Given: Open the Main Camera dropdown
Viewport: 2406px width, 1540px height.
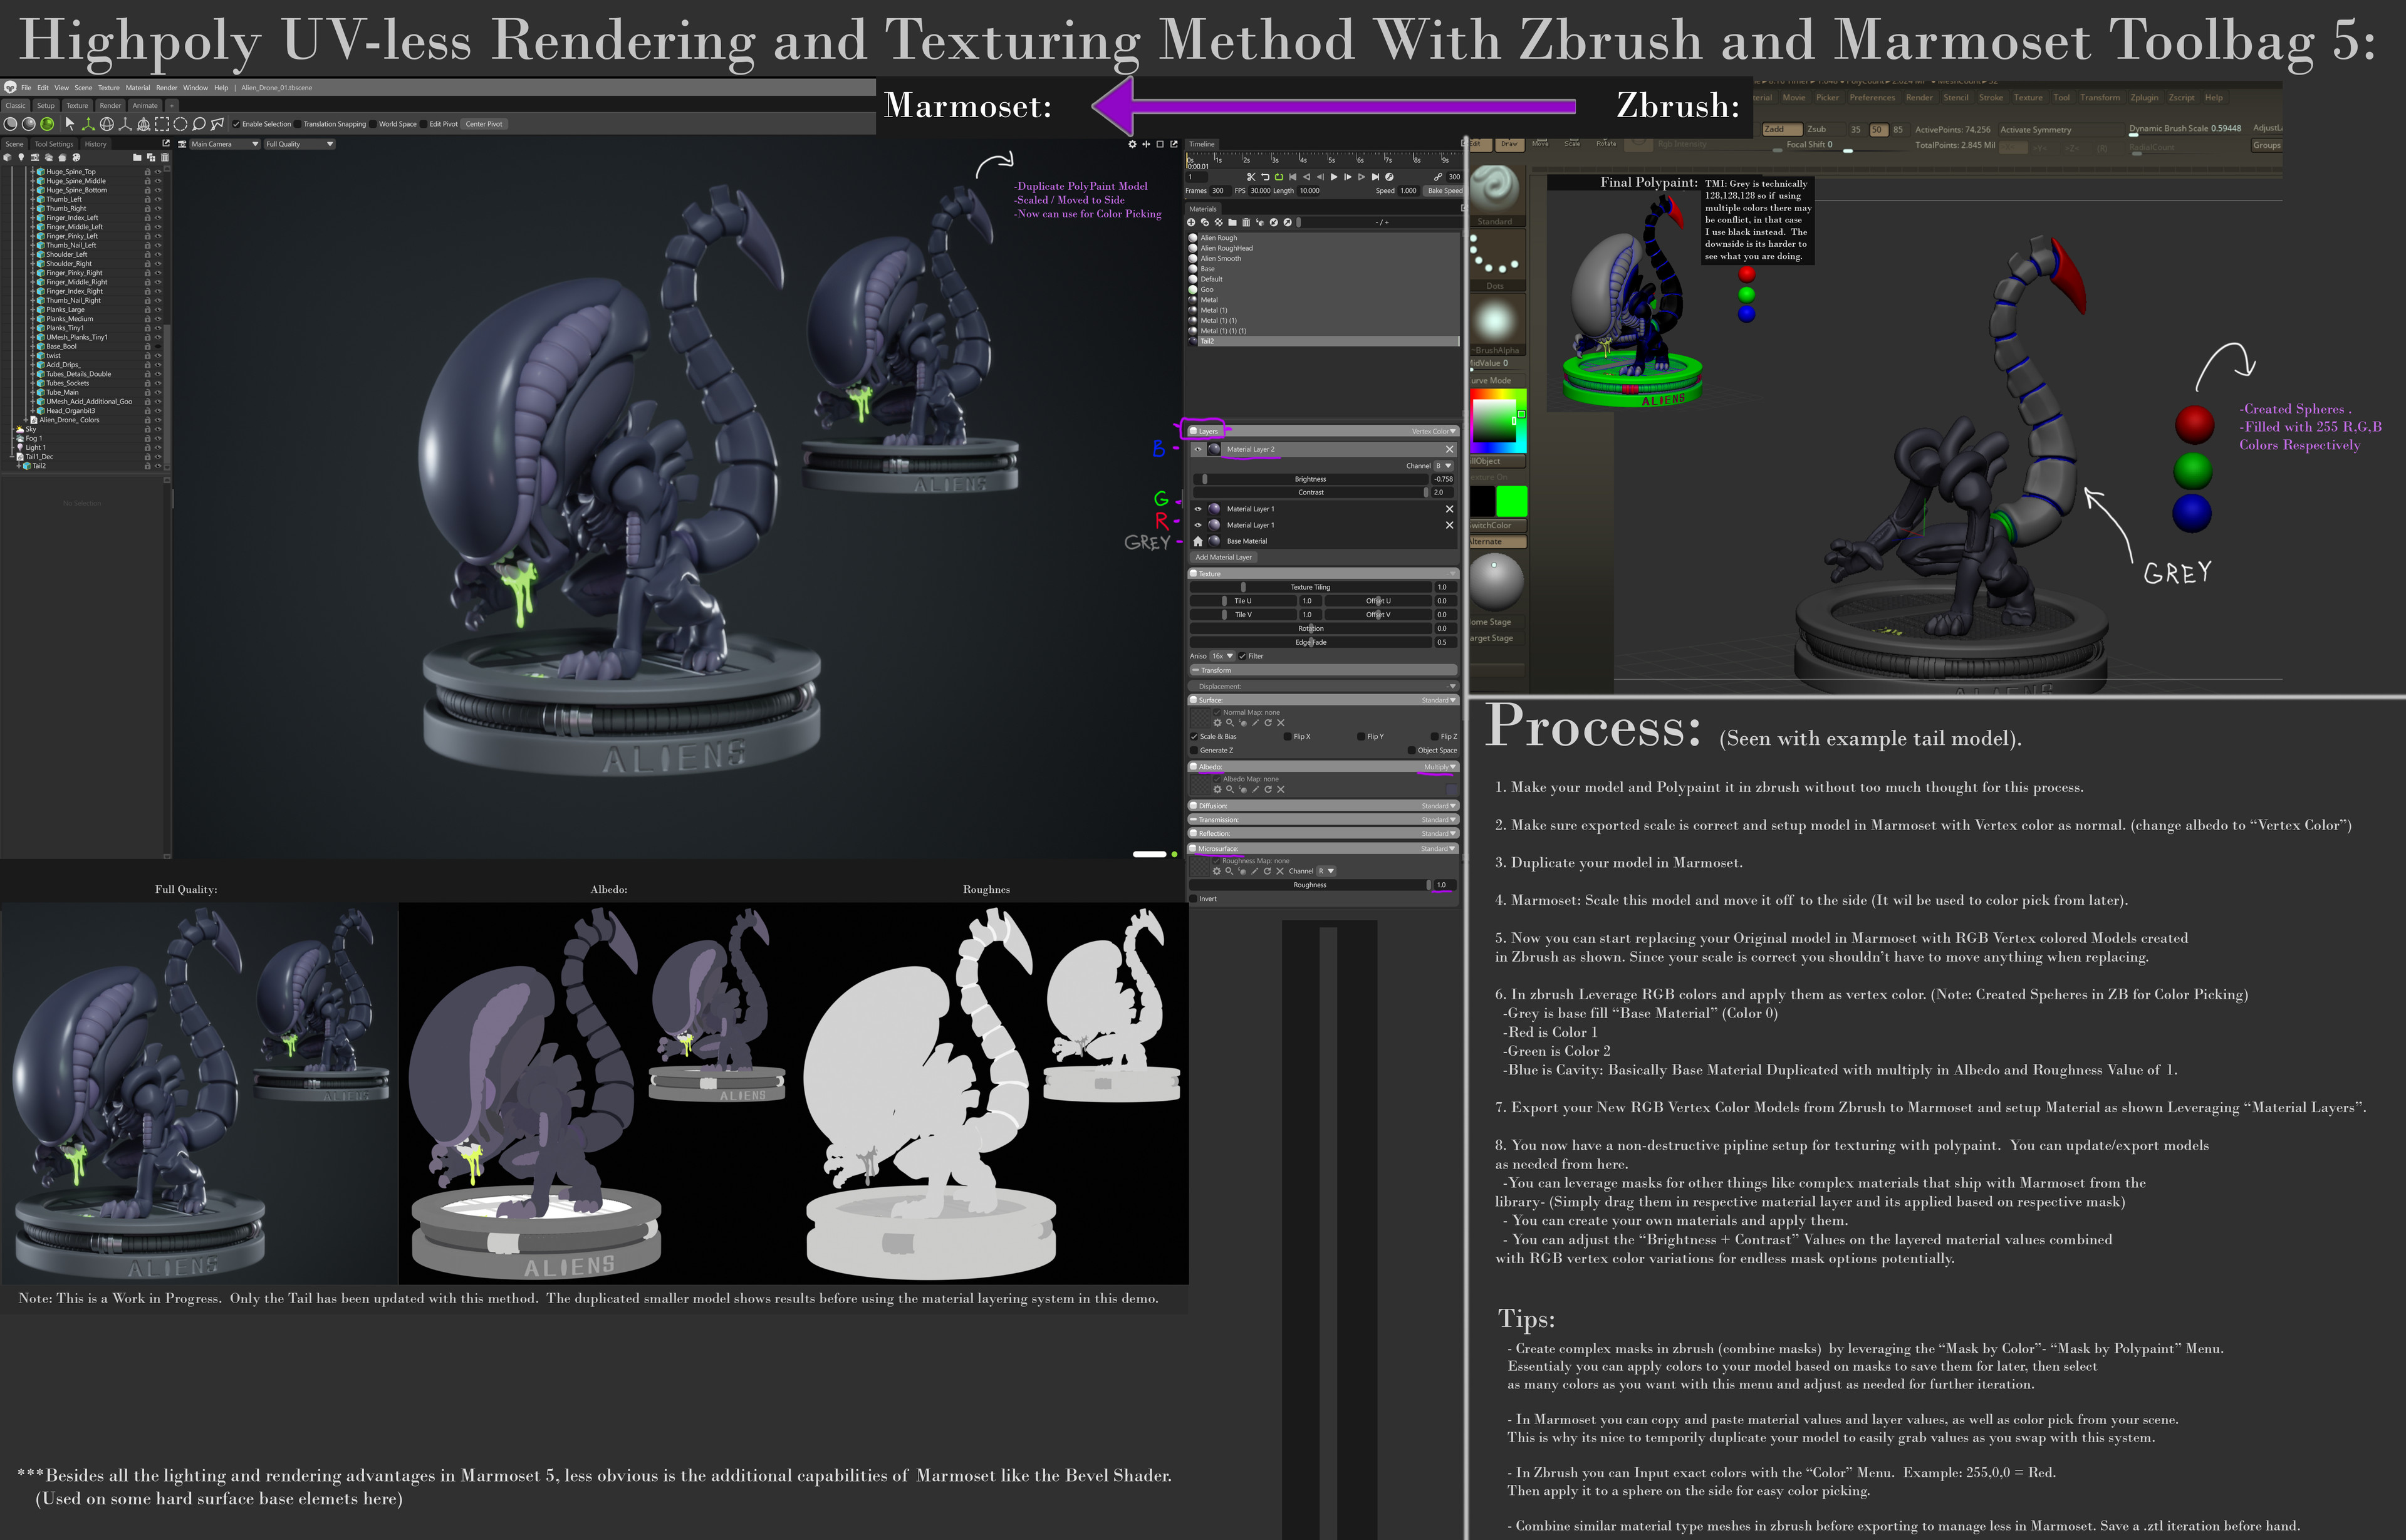Looking at the screenshot, I should pos(224,144).
